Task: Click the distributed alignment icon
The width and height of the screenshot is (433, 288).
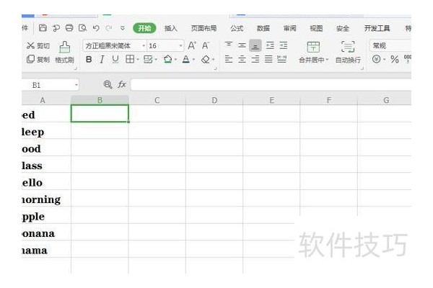Action: [281, 59]
